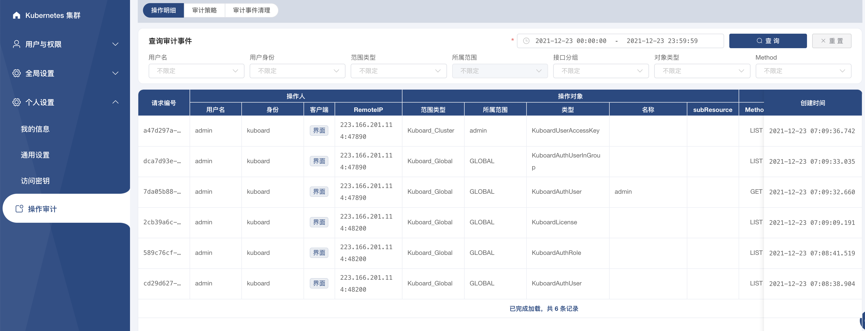
Task: Open 我的信息 in sidebar
Action: click(x=35, y=129)
